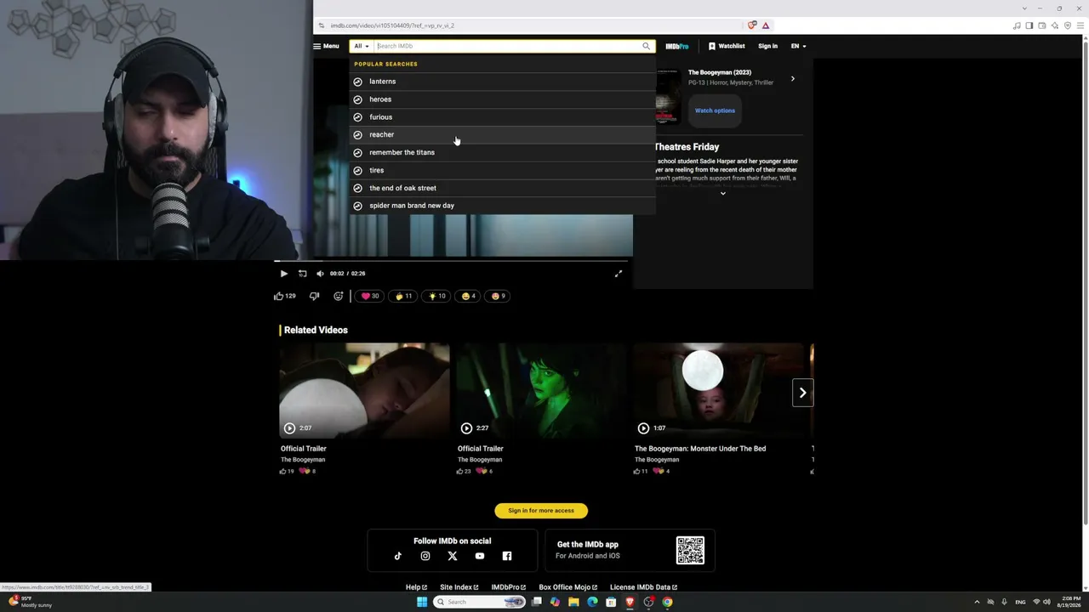Click the IMDb app QR code
Screen dimensions: 1089x612
[x=690, y=551]
